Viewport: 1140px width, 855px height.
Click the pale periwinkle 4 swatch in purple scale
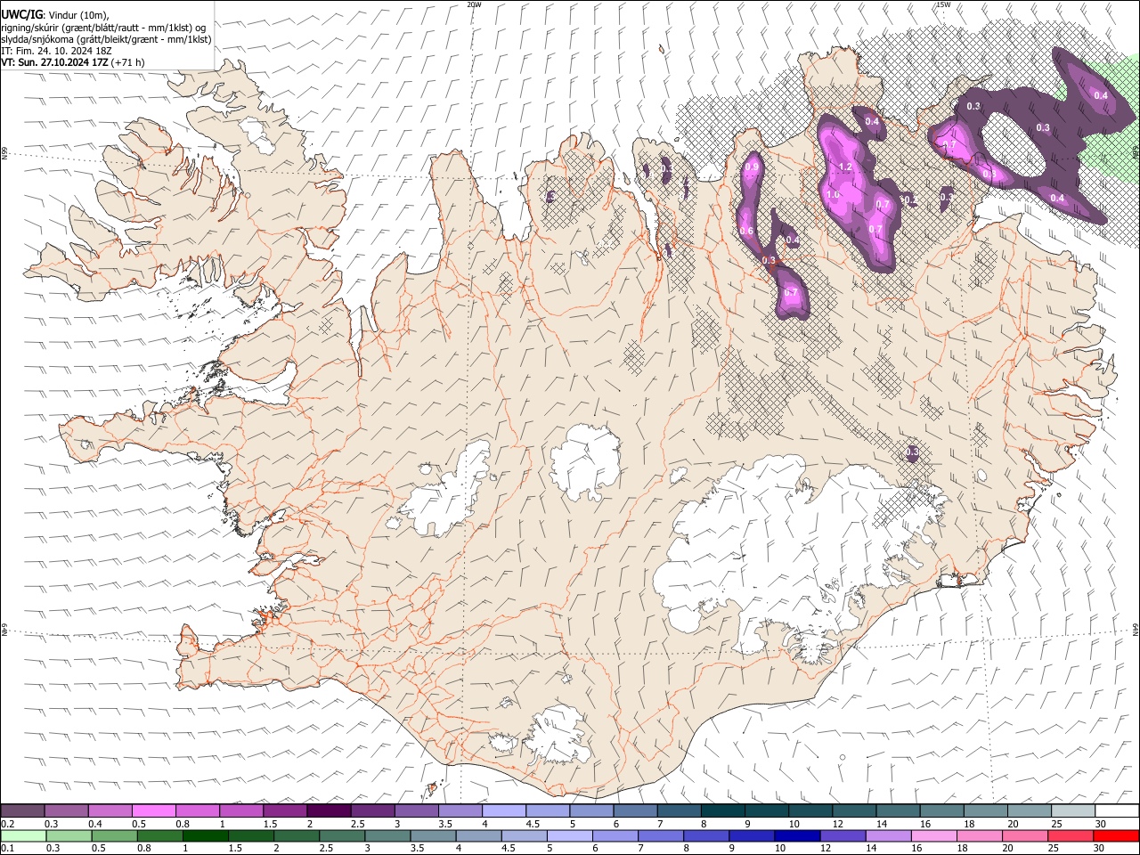[x=503, y=810]
